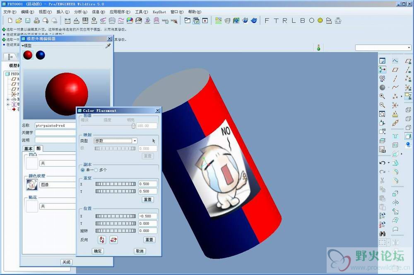Toggle datum plane display
The image size is (414, 275).
(x=408, y=62)
